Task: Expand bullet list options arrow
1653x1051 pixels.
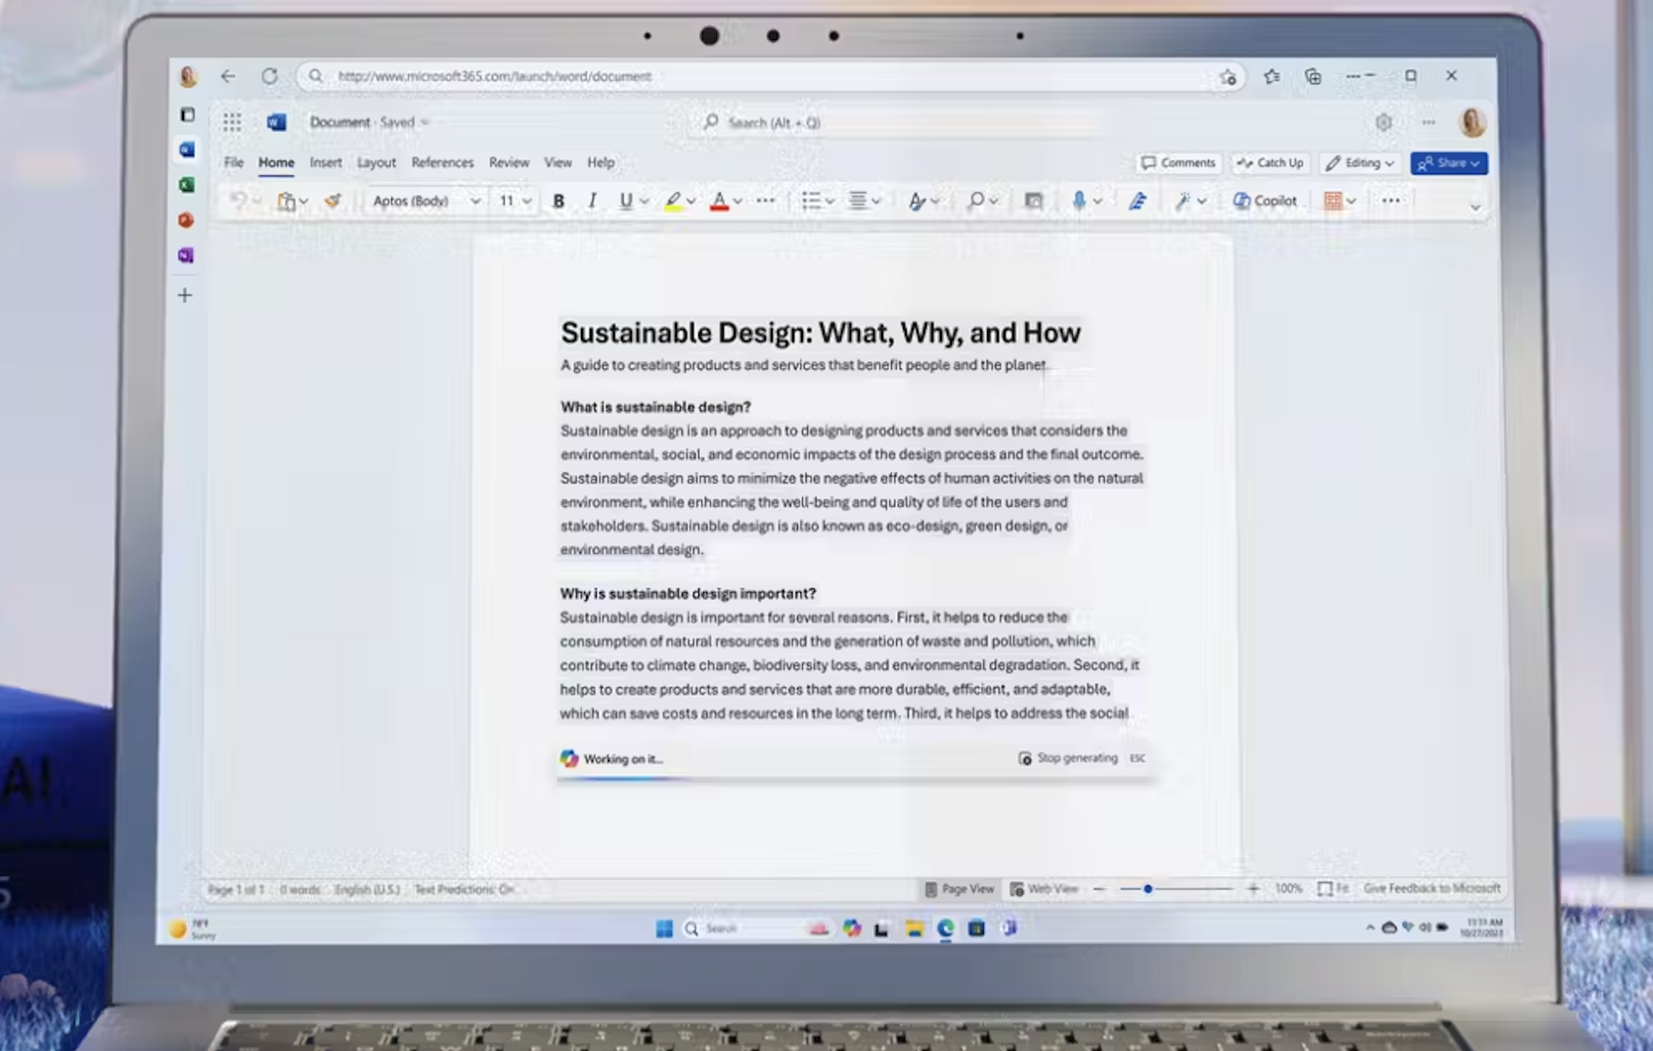Action: [x=829, y=202]
